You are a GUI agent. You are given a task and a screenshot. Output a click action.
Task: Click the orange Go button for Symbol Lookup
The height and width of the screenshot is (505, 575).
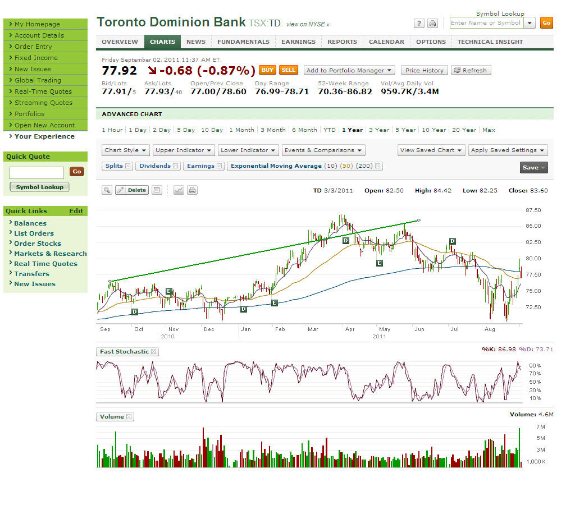tap(546, 22)
